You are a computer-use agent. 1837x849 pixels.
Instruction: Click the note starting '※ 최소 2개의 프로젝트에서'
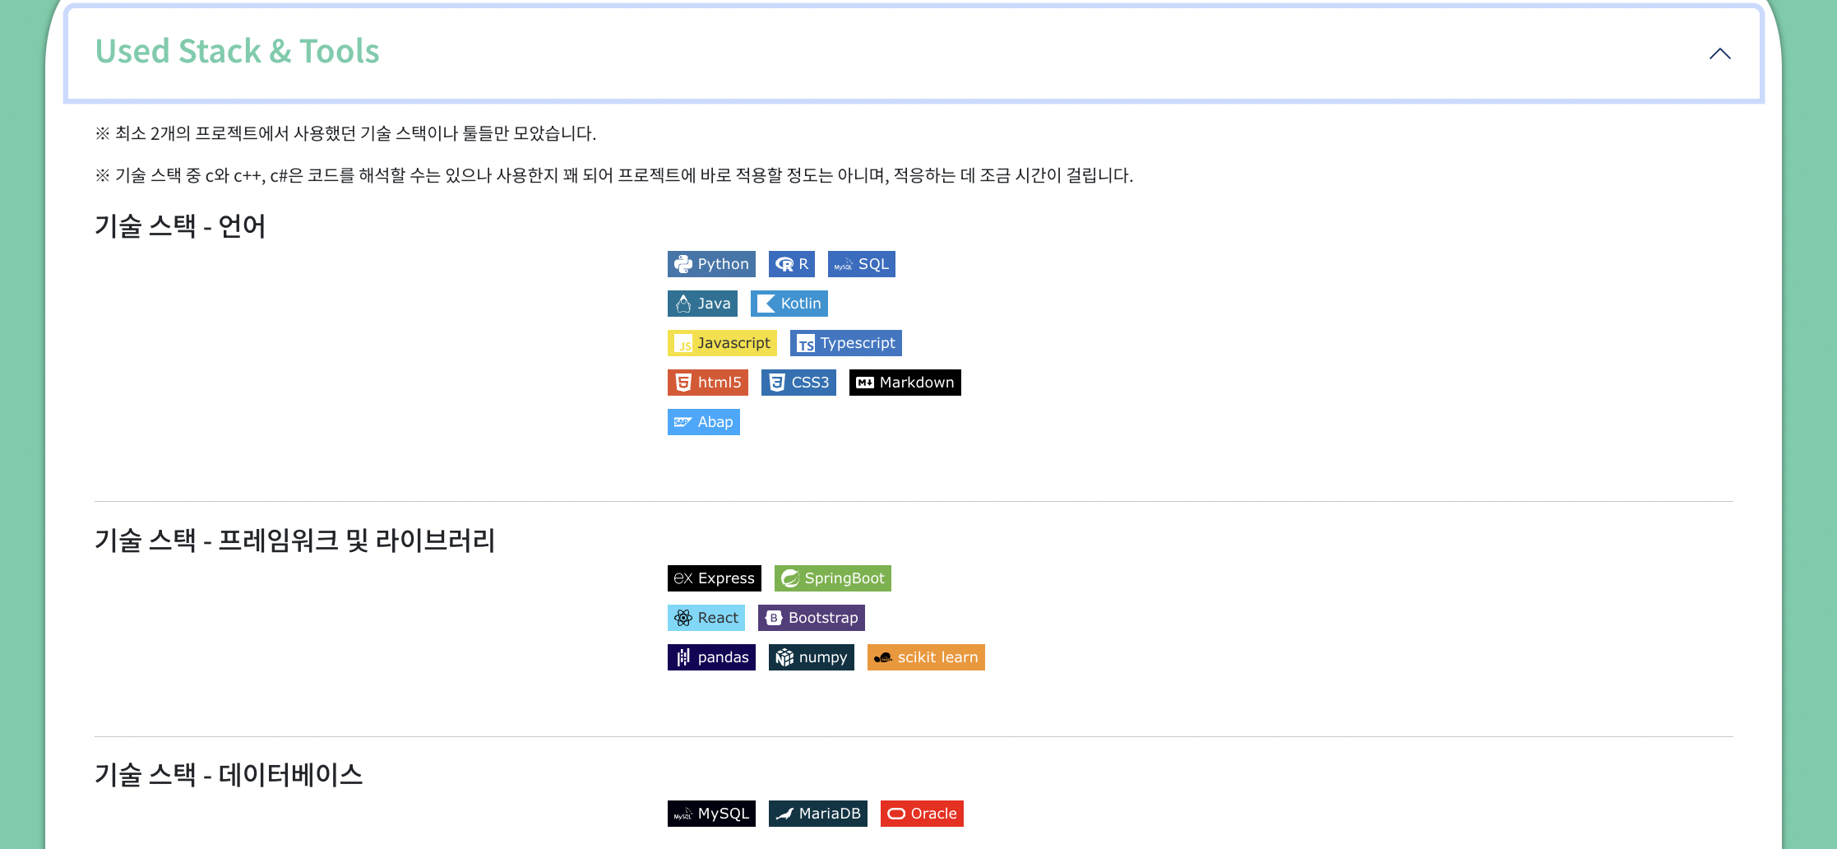click(345, 133)
